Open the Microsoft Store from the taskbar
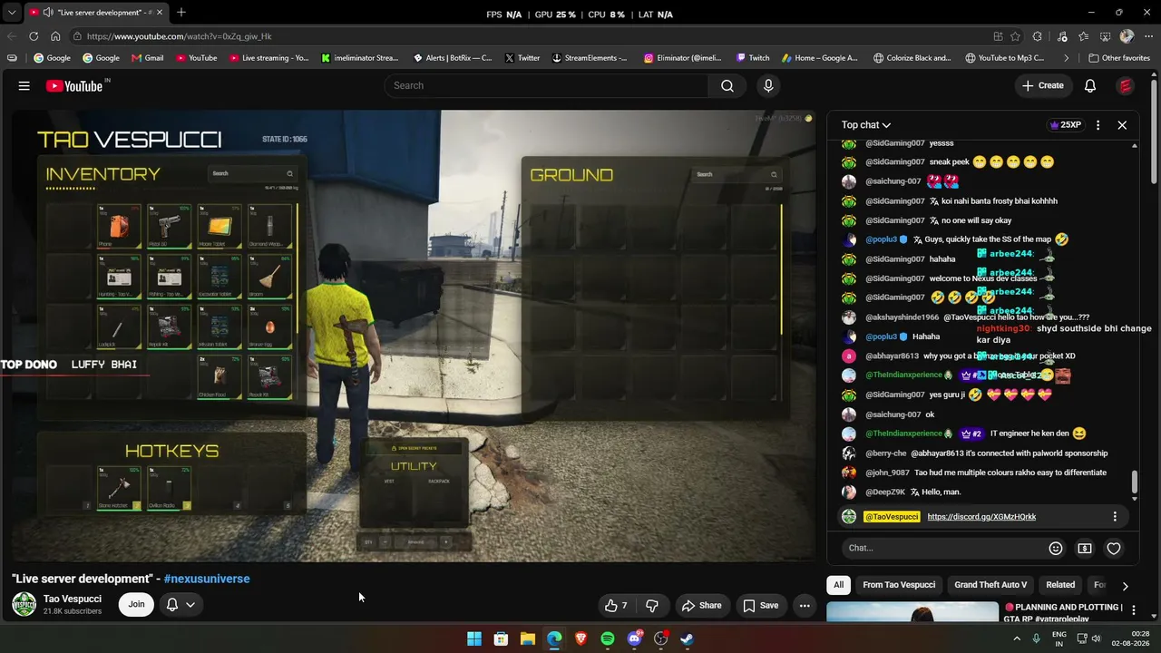This screenshot has width=1161, height=653. (x=501, y=638)
